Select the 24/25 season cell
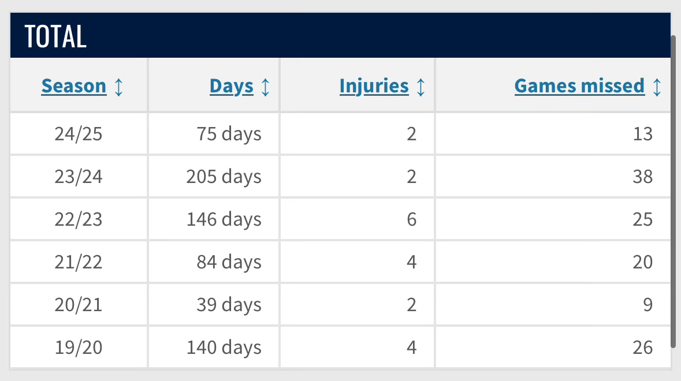Image resolution: width=681 pixels, height=381 pixels. pyautogui.click(x=79, y=134)
